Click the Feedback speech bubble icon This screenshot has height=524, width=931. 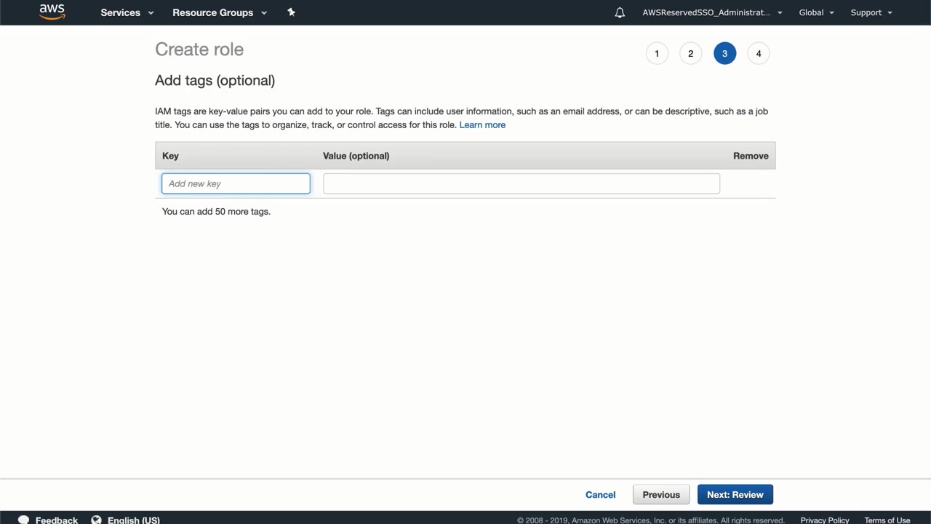(23, 520)
